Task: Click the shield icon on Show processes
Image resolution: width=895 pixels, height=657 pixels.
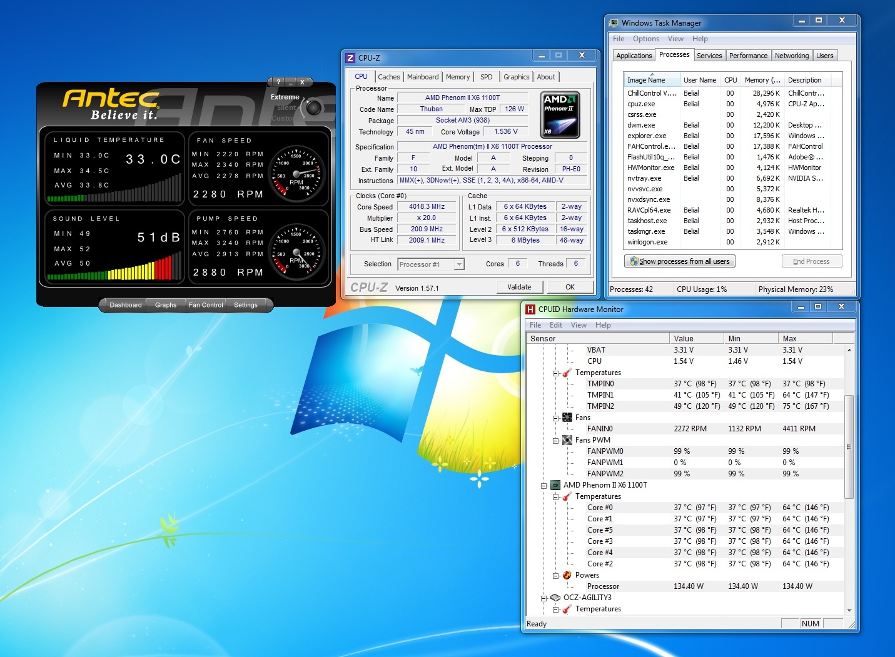Action: [x=634, y=261]
